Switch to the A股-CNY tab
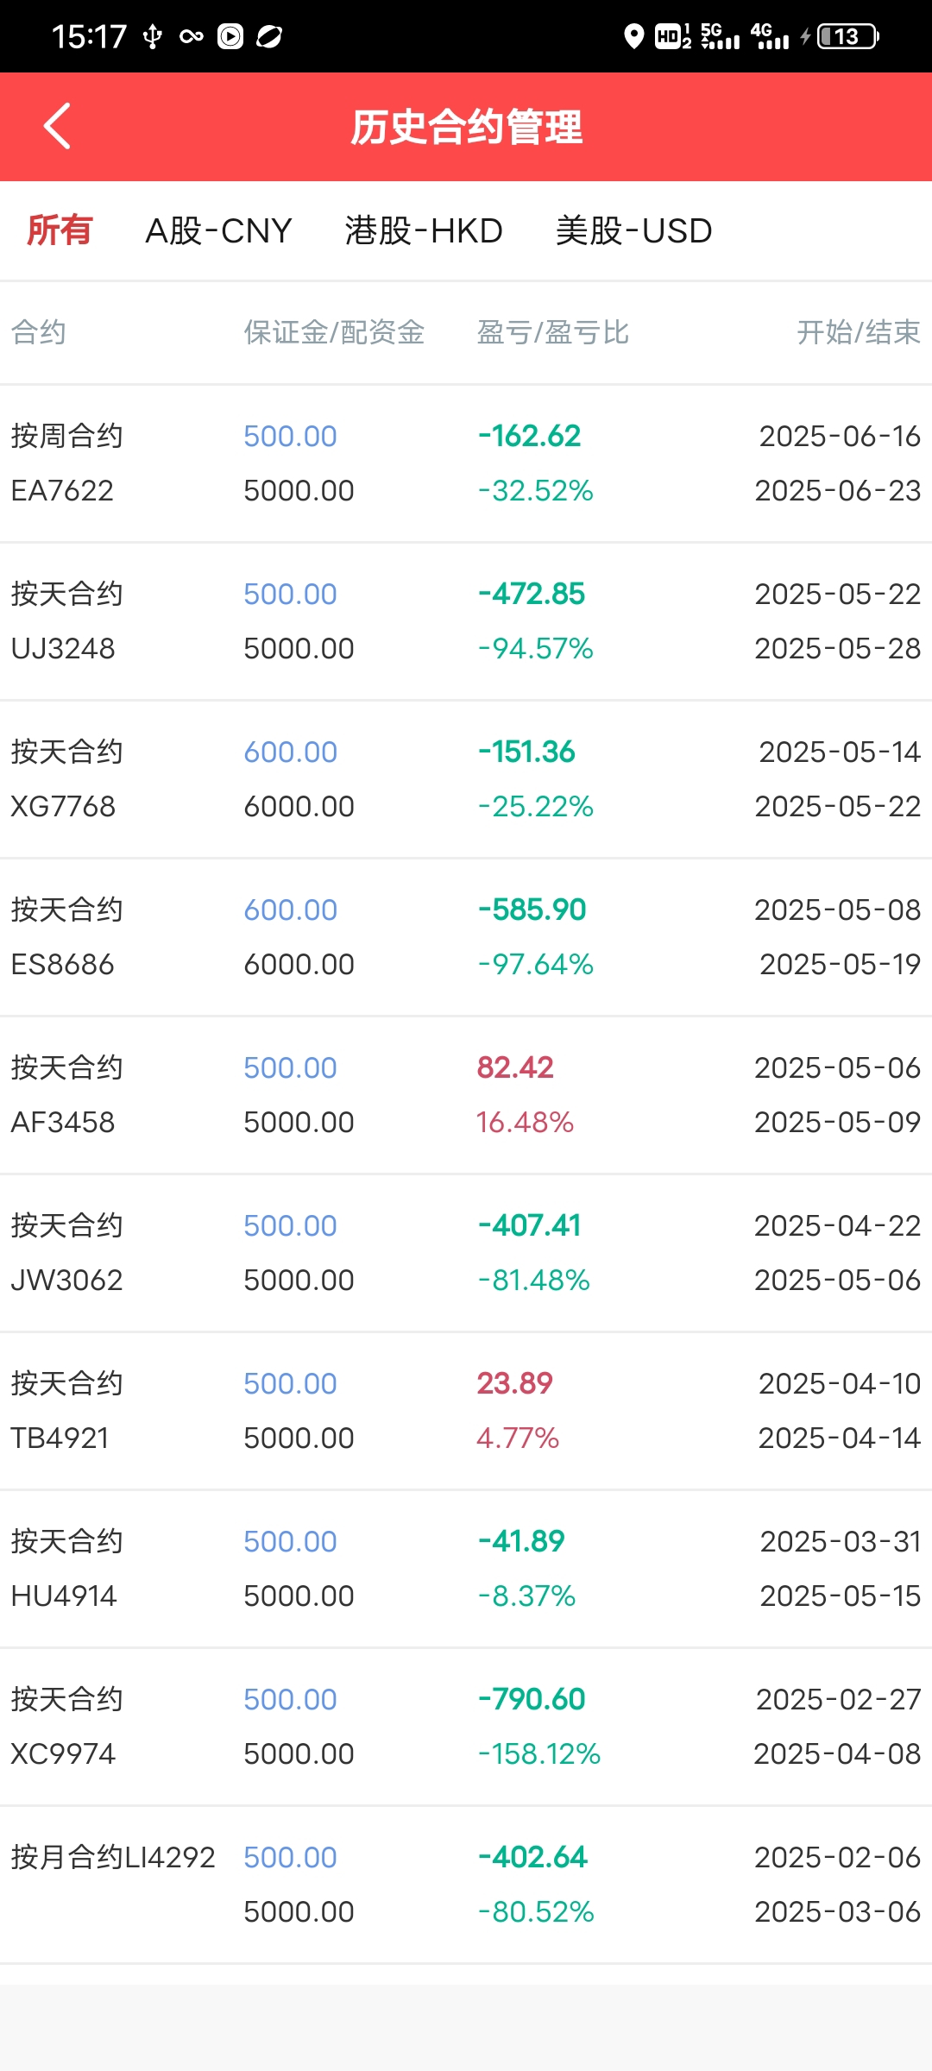Screen dimensions: 932x2071 pyautogui.click(x=219, y=230)
